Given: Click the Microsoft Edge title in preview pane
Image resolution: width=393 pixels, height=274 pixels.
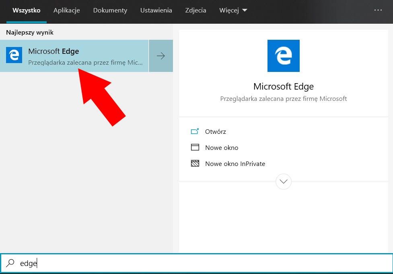Looking at the screenshot, I should 284,86.
